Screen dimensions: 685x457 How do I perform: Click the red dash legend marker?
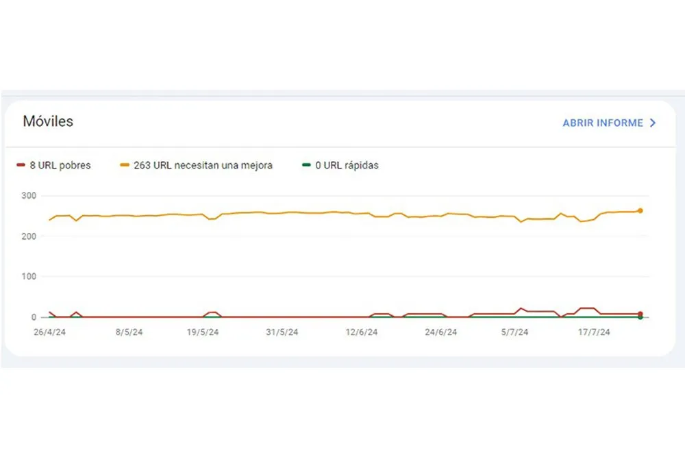coord(21,165)
